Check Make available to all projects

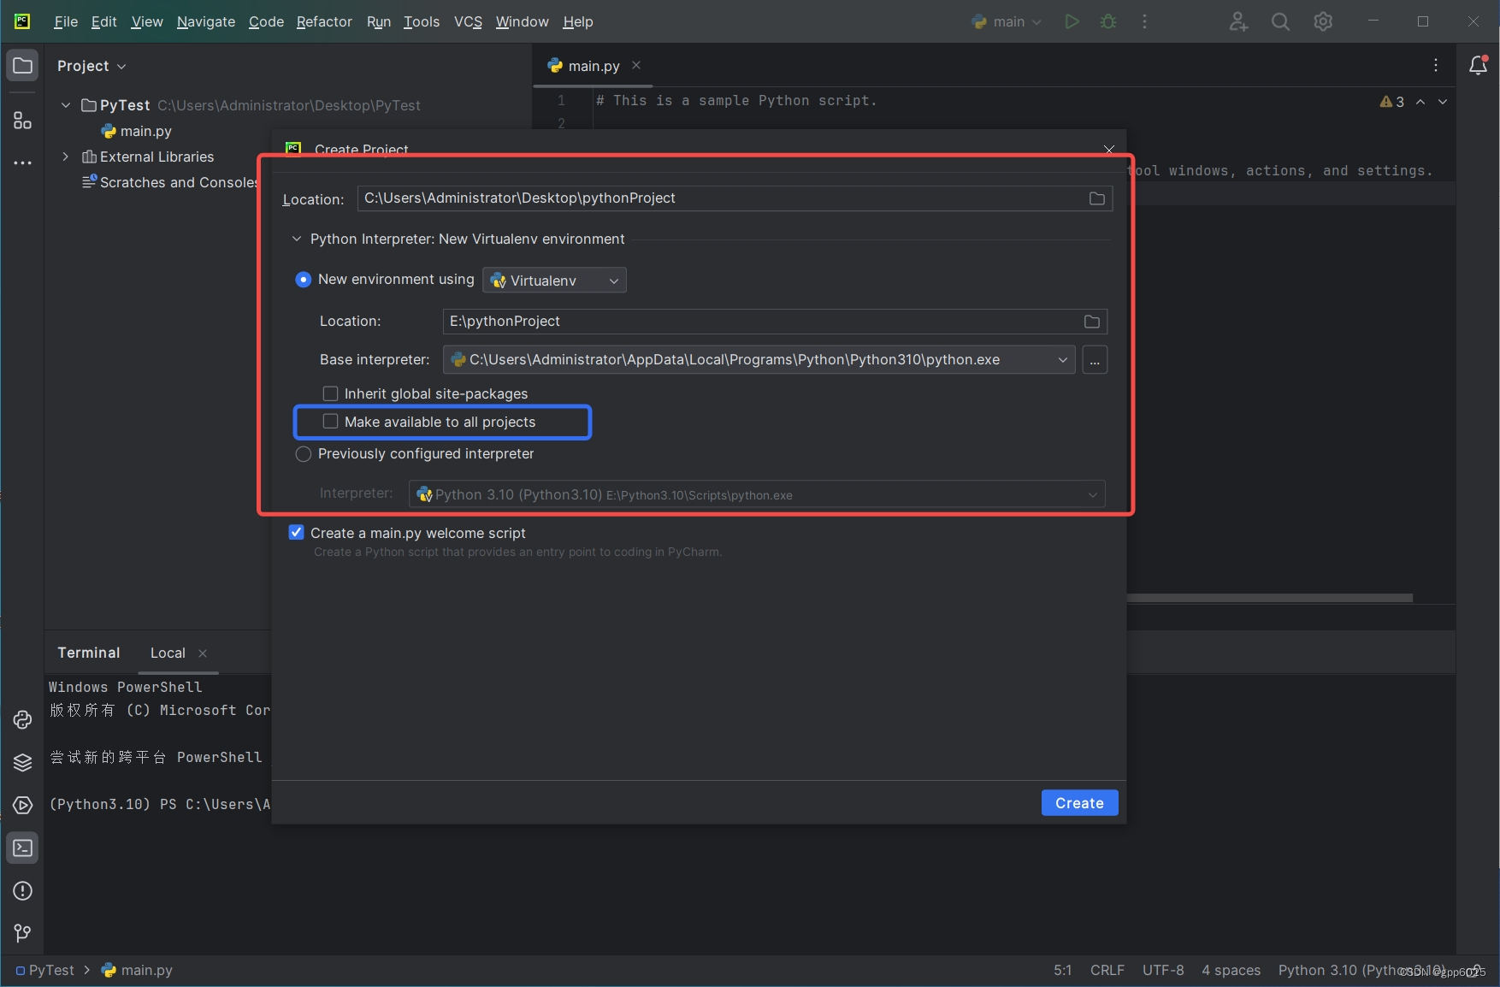pos(330,422)
